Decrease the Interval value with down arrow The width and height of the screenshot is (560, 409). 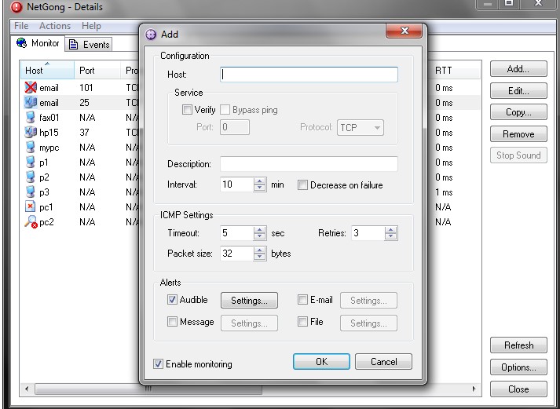260,188
